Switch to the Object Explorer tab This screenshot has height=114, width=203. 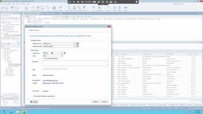[x=5, y=39]
